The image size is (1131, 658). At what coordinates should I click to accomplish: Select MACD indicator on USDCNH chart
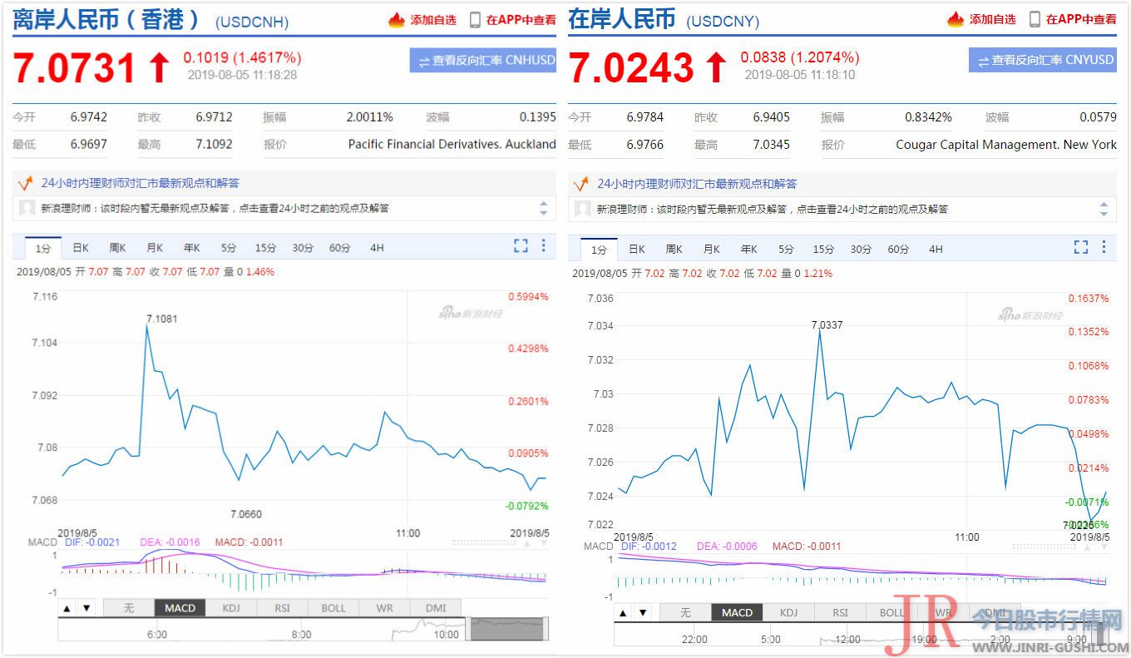pos(180,608)
